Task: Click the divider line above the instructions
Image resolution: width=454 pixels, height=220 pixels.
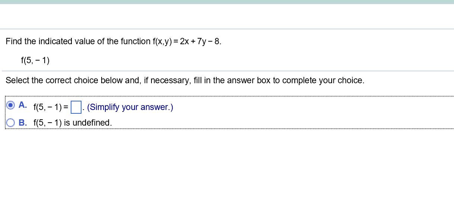Action: (227, 71)
